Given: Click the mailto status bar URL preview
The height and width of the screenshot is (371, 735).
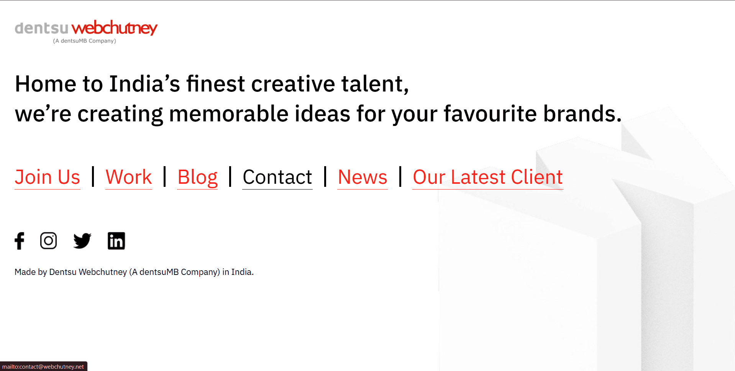Looking at the screenshot, I should 43,366.
